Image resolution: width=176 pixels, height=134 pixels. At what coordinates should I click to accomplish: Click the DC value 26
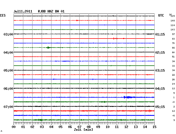173,79
